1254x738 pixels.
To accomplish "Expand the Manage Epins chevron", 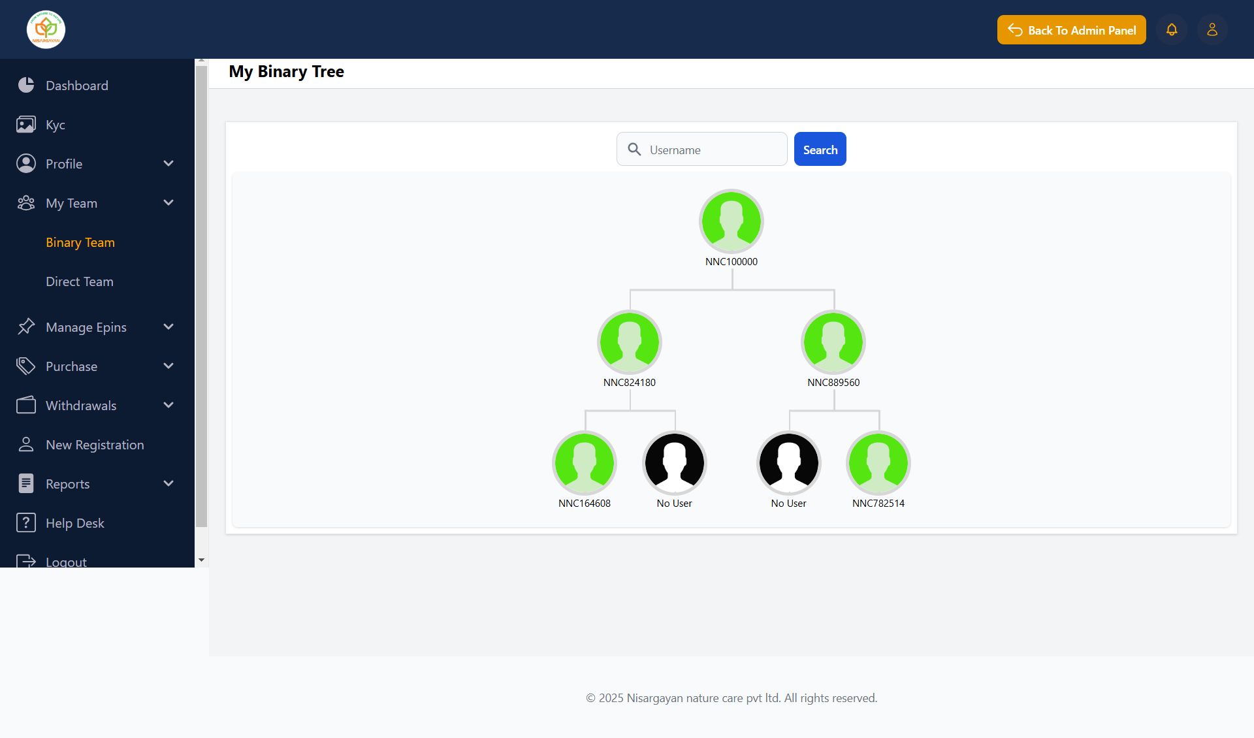I will [169, 327].
